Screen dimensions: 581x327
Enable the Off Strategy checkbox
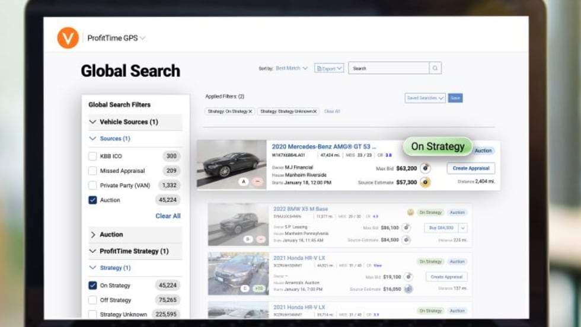(92, 300)
